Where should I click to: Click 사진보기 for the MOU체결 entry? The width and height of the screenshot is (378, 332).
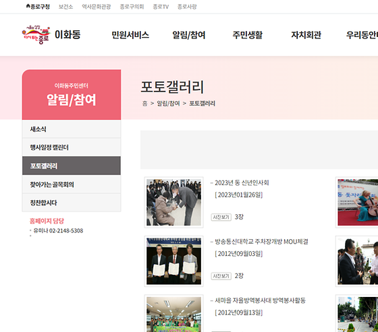click(221, 276)
